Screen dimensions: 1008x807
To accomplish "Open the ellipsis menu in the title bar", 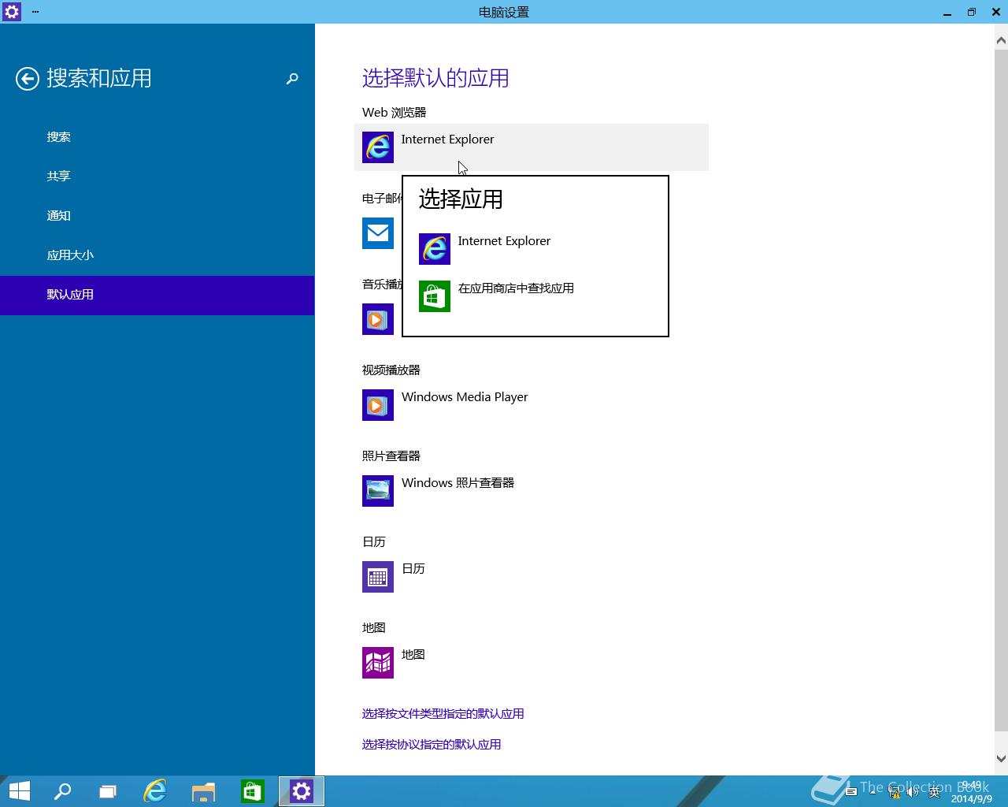I will 35,12.
